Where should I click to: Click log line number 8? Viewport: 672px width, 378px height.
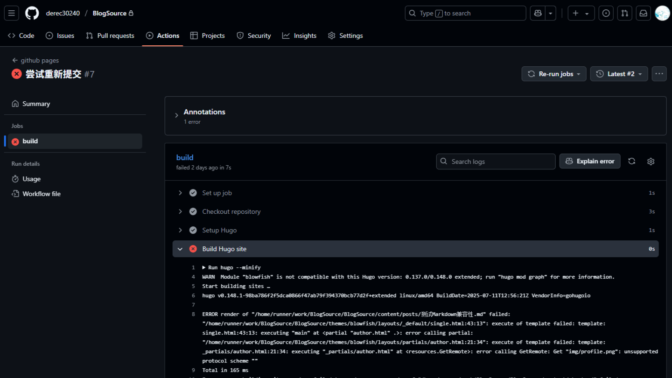pos(193,314)
